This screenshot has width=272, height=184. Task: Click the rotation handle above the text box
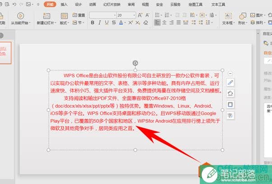coord(135,63)
